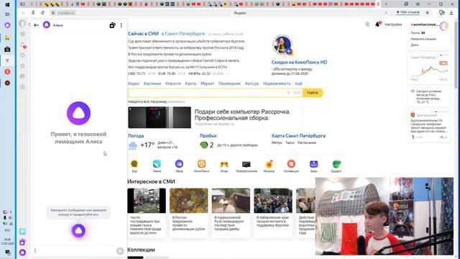
Task: Open the Новости service link
Action: [173, 83]
